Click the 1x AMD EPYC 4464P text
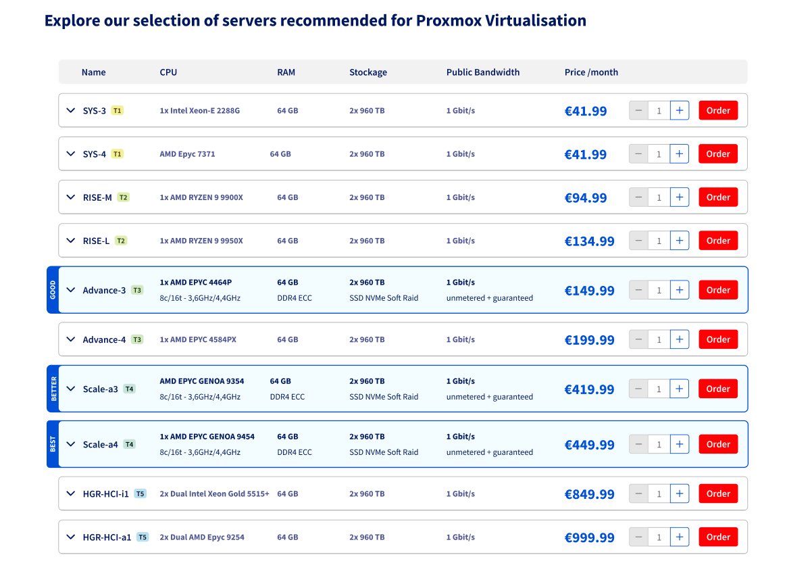 196,282
